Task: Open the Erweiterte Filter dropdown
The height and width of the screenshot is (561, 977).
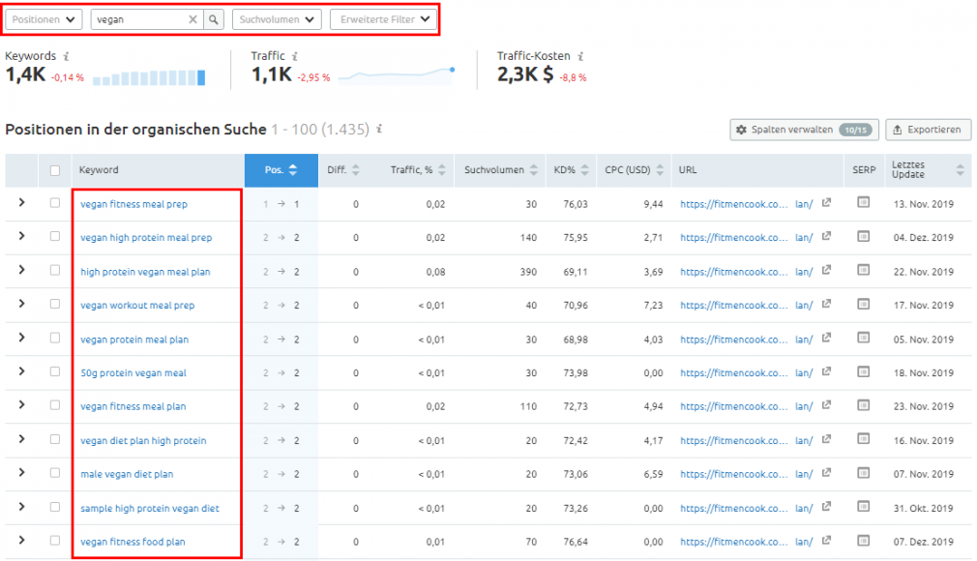Action: [383, 19]
